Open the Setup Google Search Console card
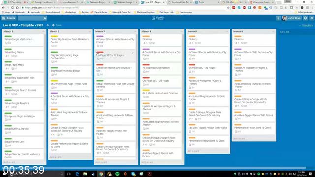This screenshot has width=315, height=177. pos(24,92)
